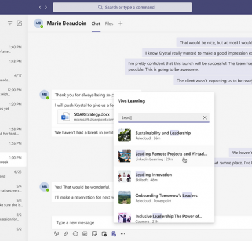Viewport: 252px width, 241px height.
Task: Click the Viva Learning compose icon
Action: coord(114,234)
